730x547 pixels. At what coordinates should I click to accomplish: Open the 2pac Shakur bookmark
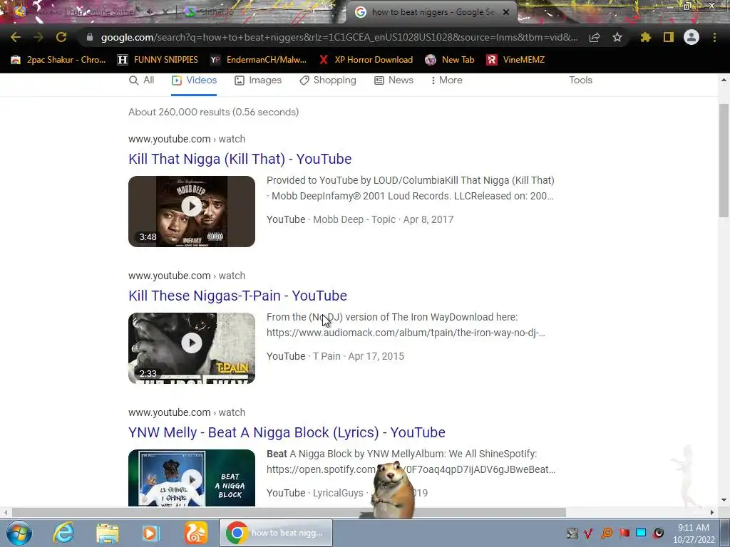tap(58, 60)
